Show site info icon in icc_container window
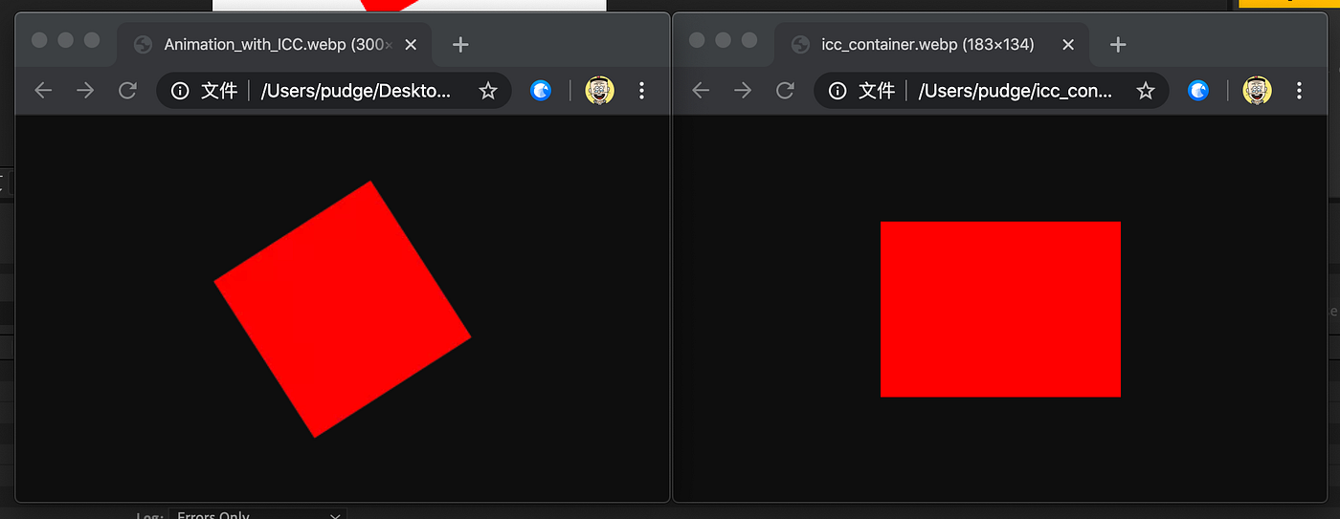 [x=837, y=91]
